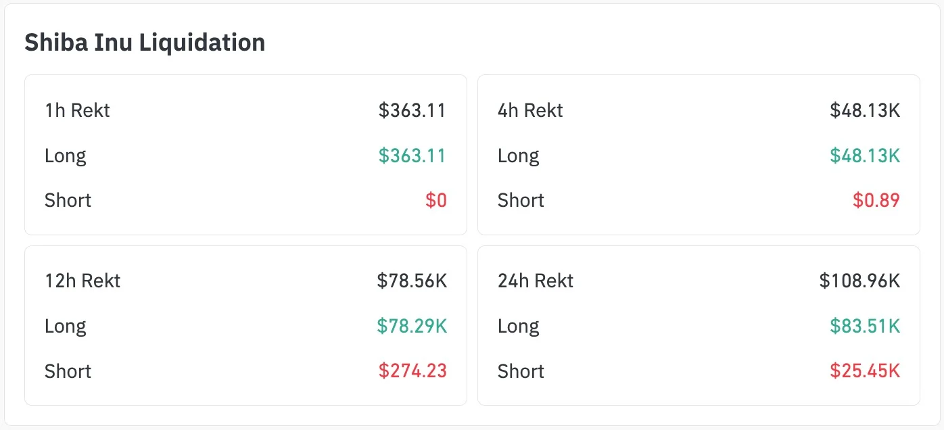Click the 12h Short value $274.23
The height and width of the screenshot is (430, 944).
(x=412, y=371)
